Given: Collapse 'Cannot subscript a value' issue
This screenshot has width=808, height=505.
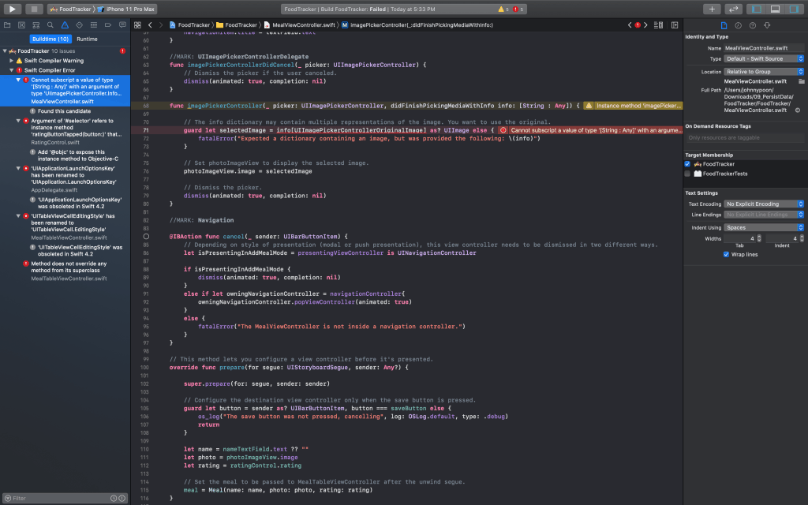Looking at the screenshot, I should (18, 80).
